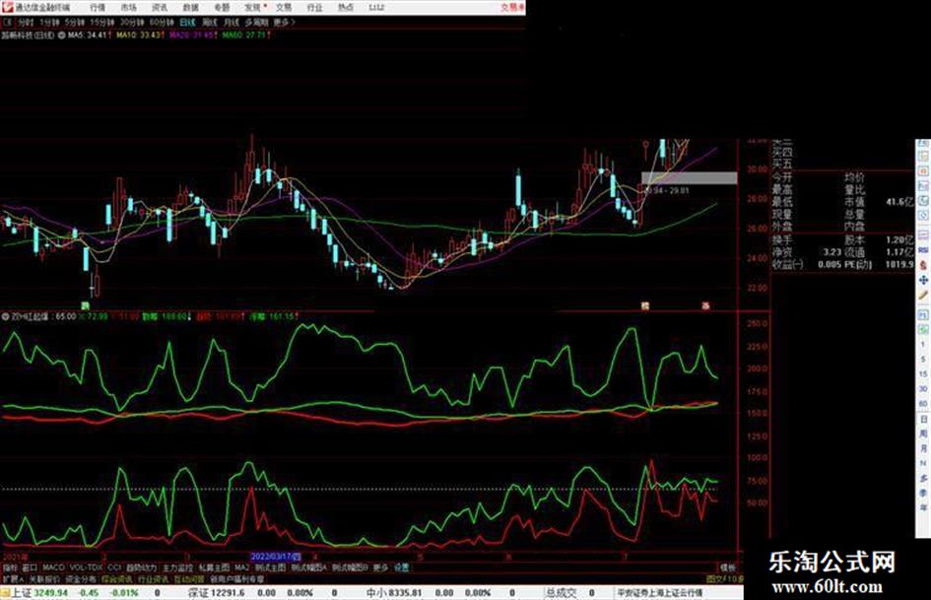Viewport: 931px width, 600px height.
Task: Click the 模板 template button
Action: [727, 567]
